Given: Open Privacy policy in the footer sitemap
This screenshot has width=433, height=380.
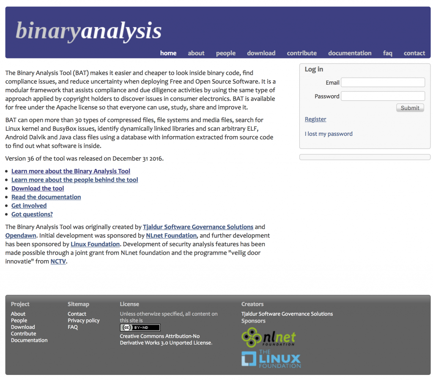Looking at the screenshot, I should (84, 321).
